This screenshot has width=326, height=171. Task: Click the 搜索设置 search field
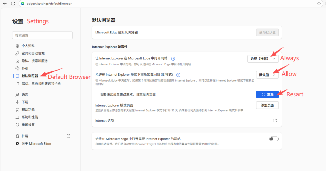click(42, 35)
